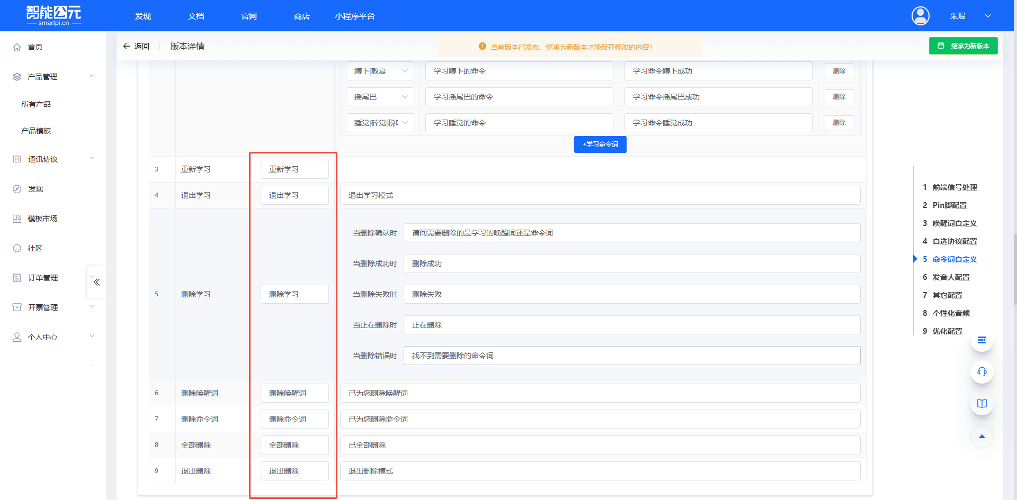Click the back-to-top arrow icon

click(982, 437)
